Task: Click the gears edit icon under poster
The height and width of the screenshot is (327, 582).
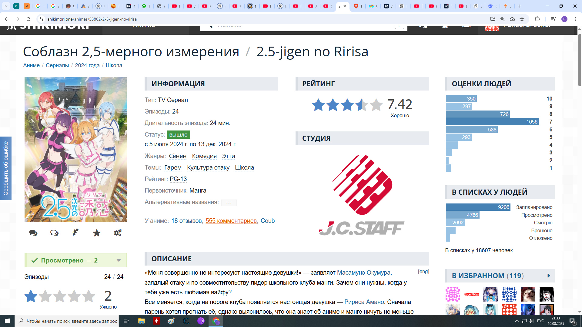Action: 118,233
